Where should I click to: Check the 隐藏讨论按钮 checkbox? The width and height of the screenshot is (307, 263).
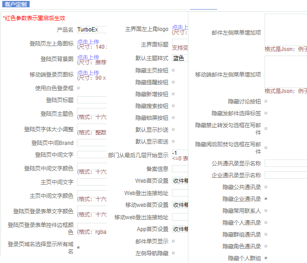(x=266, y=102)
